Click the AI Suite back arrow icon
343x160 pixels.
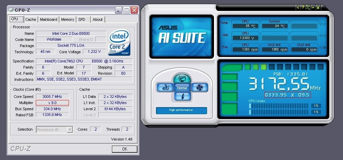(298, 8)
